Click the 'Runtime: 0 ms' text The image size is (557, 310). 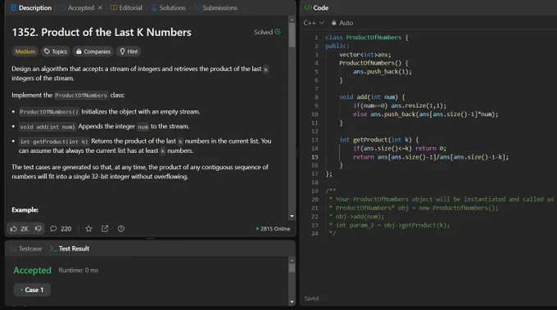pos(79,270)
